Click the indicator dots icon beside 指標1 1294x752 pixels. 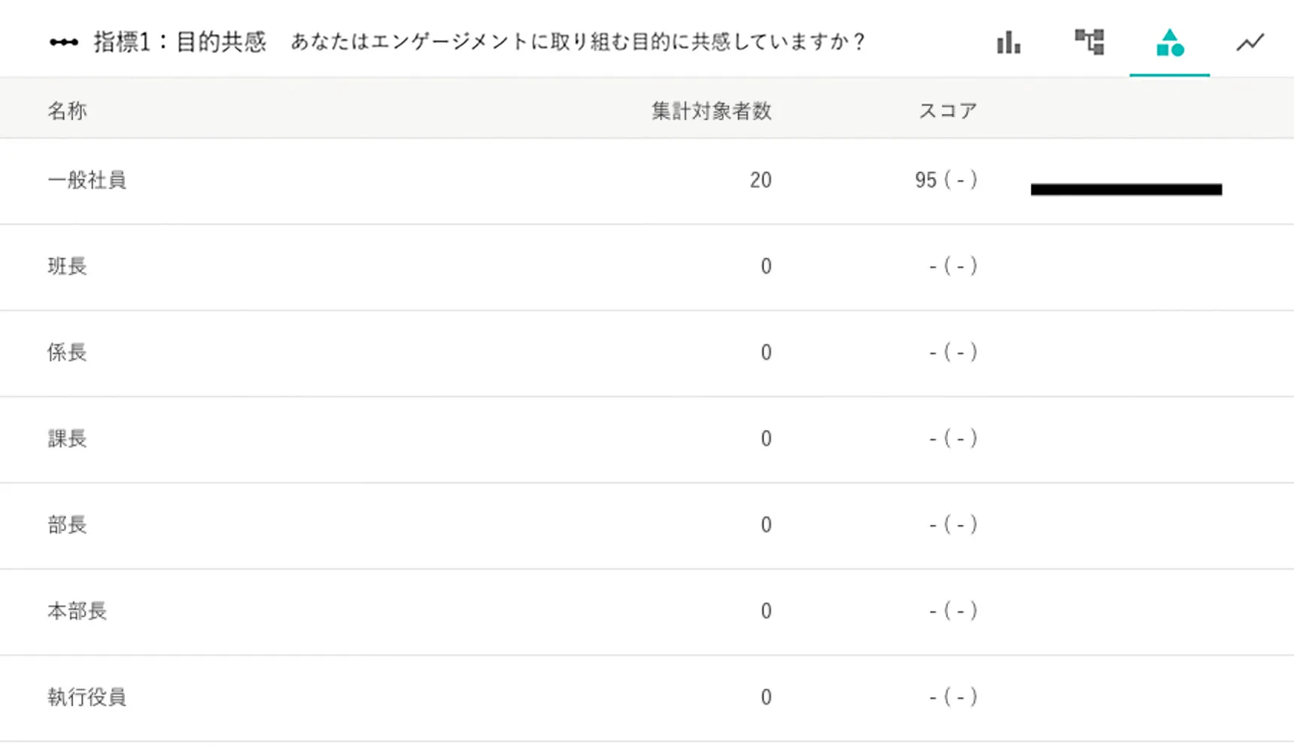(64, 42)
